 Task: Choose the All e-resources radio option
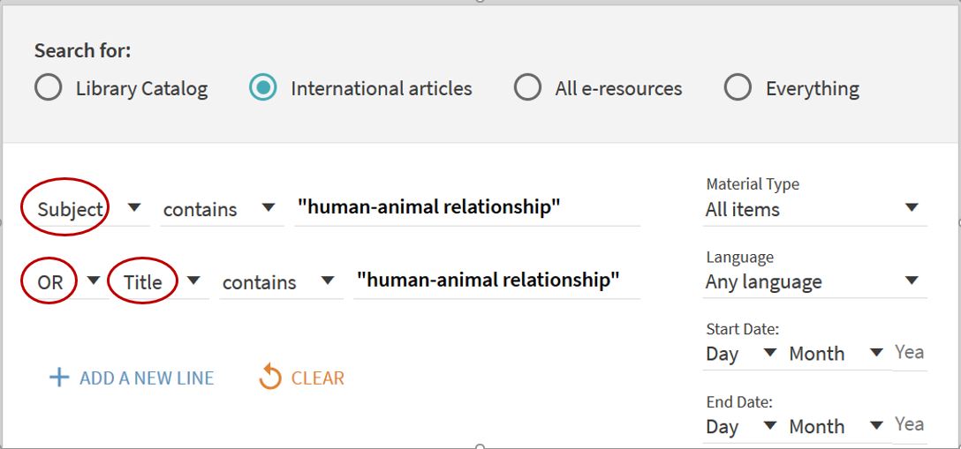[527, 88]
